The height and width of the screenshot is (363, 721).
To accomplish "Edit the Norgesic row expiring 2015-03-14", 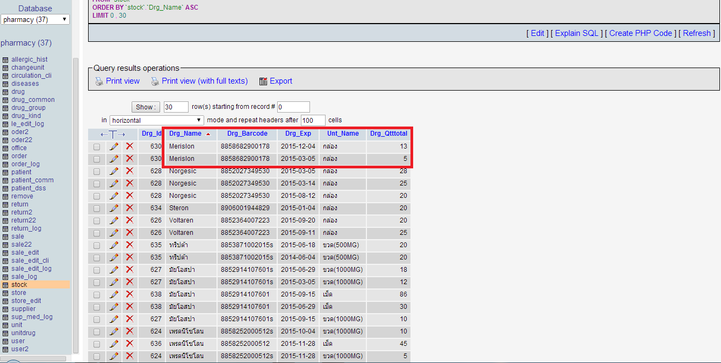I will (x=114, y=183).
